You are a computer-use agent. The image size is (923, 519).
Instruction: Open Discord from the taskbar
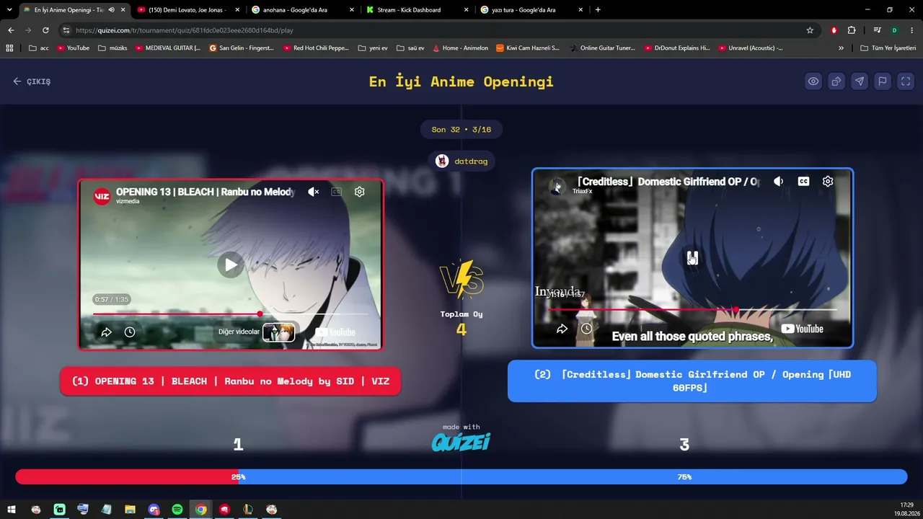coord(154,510)
